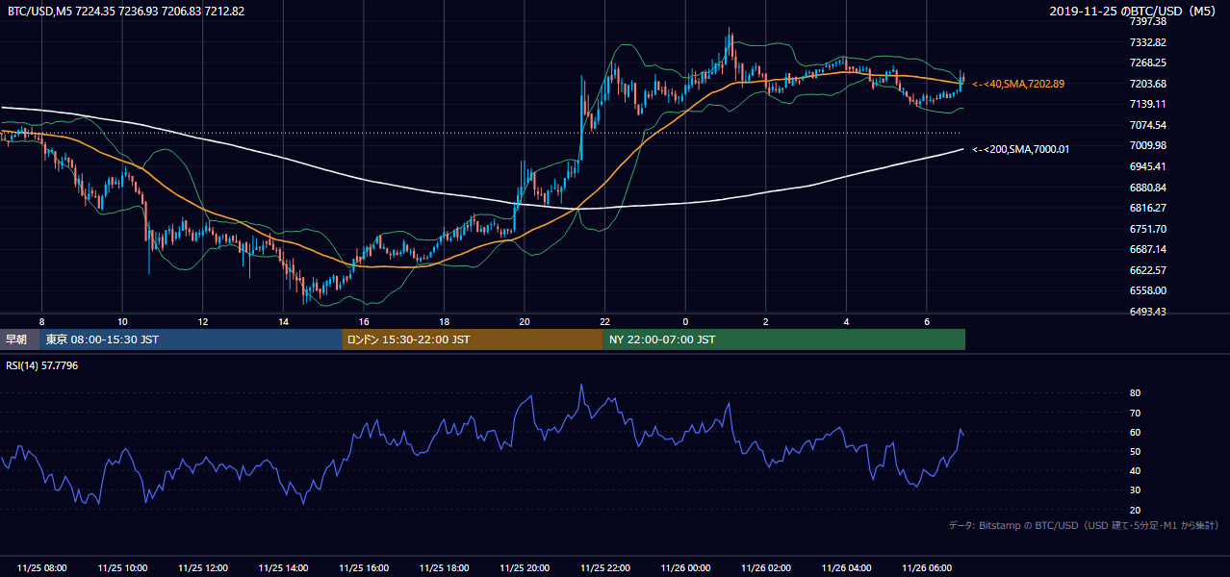
Task: Click the date label 11/25 14:00
Action: 283,568
